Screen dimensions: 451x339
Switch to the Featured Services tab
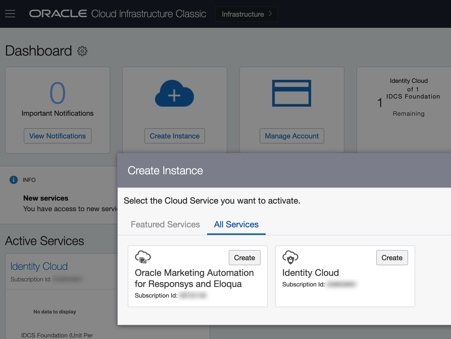[165, 224]
